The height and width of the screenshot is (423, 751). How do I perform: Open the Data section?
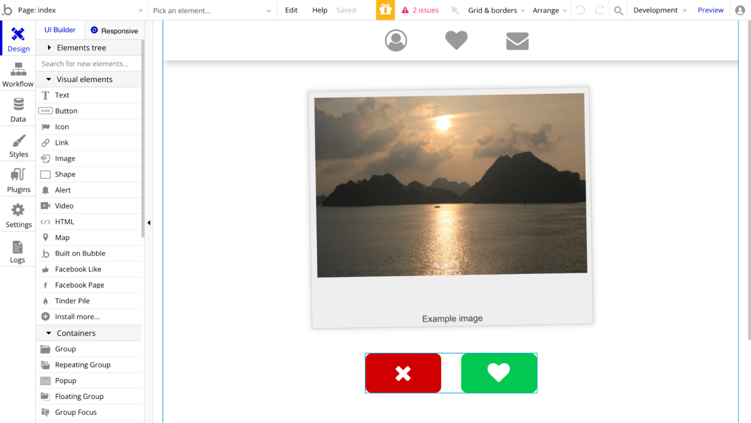pos(18,110)
